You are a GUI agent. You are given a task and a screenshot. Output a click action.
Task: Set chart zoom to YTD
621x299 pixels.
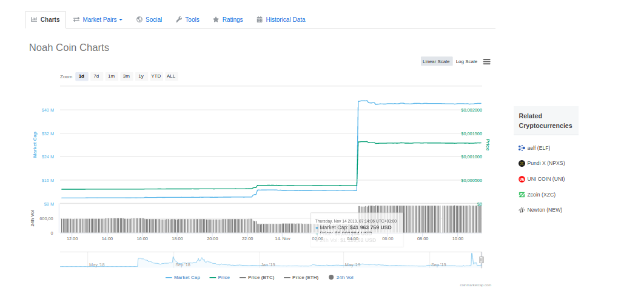156,76
